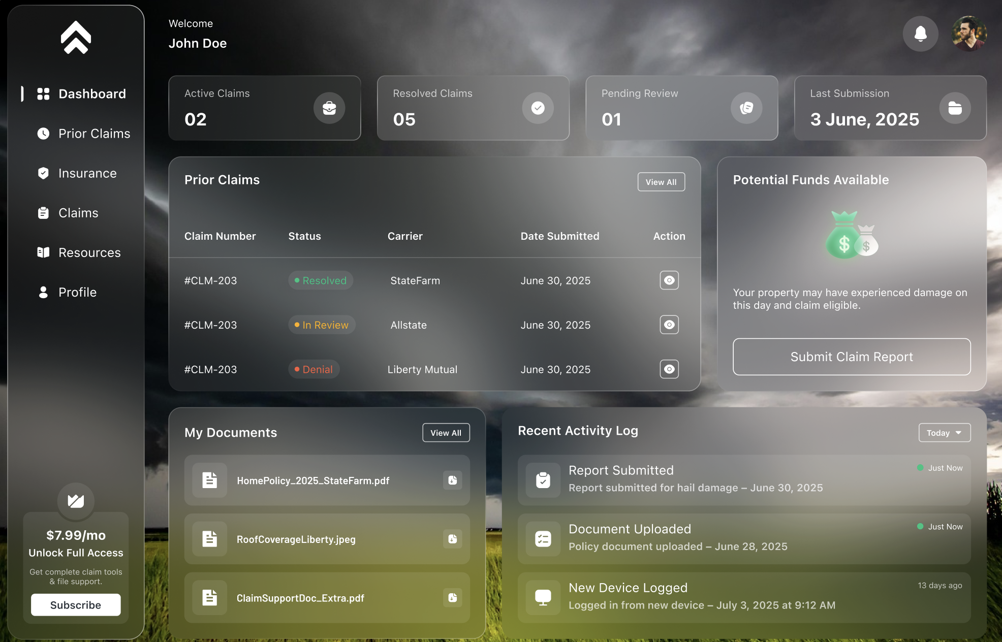View the StateFarm resolved claim details
The height and width of the screenshot is (642, 1002).
[669, 280]
